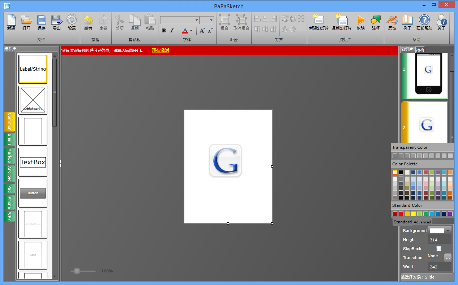458x285 pixels.
Task: Switch to the WP7 library tab
Action: coord(9,216)
